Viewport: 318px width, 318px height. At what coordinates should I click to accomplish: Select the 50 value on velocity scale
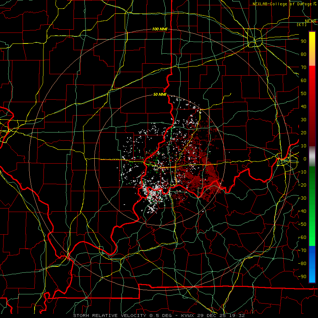tap(304, 94)
